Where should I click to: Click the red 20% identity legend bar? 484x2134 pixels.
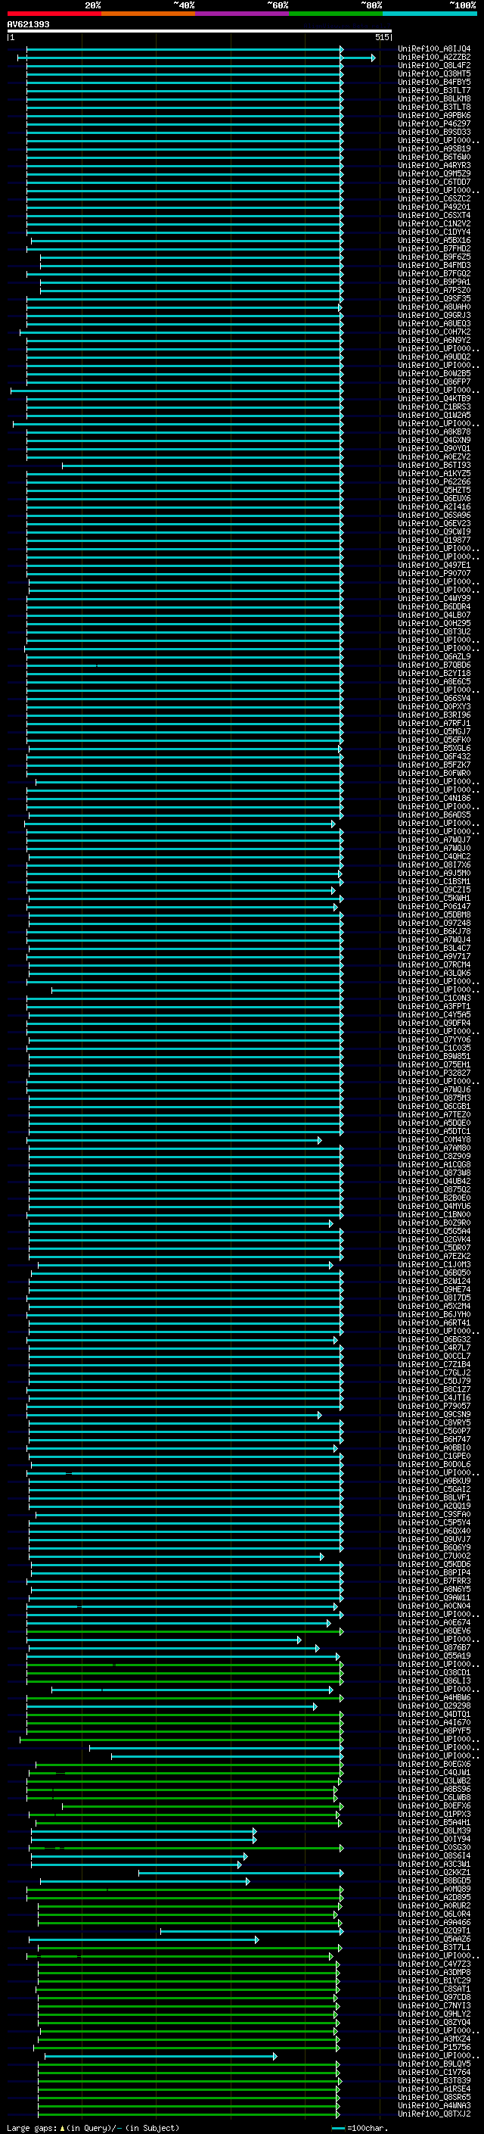click(x=54, y=14)
